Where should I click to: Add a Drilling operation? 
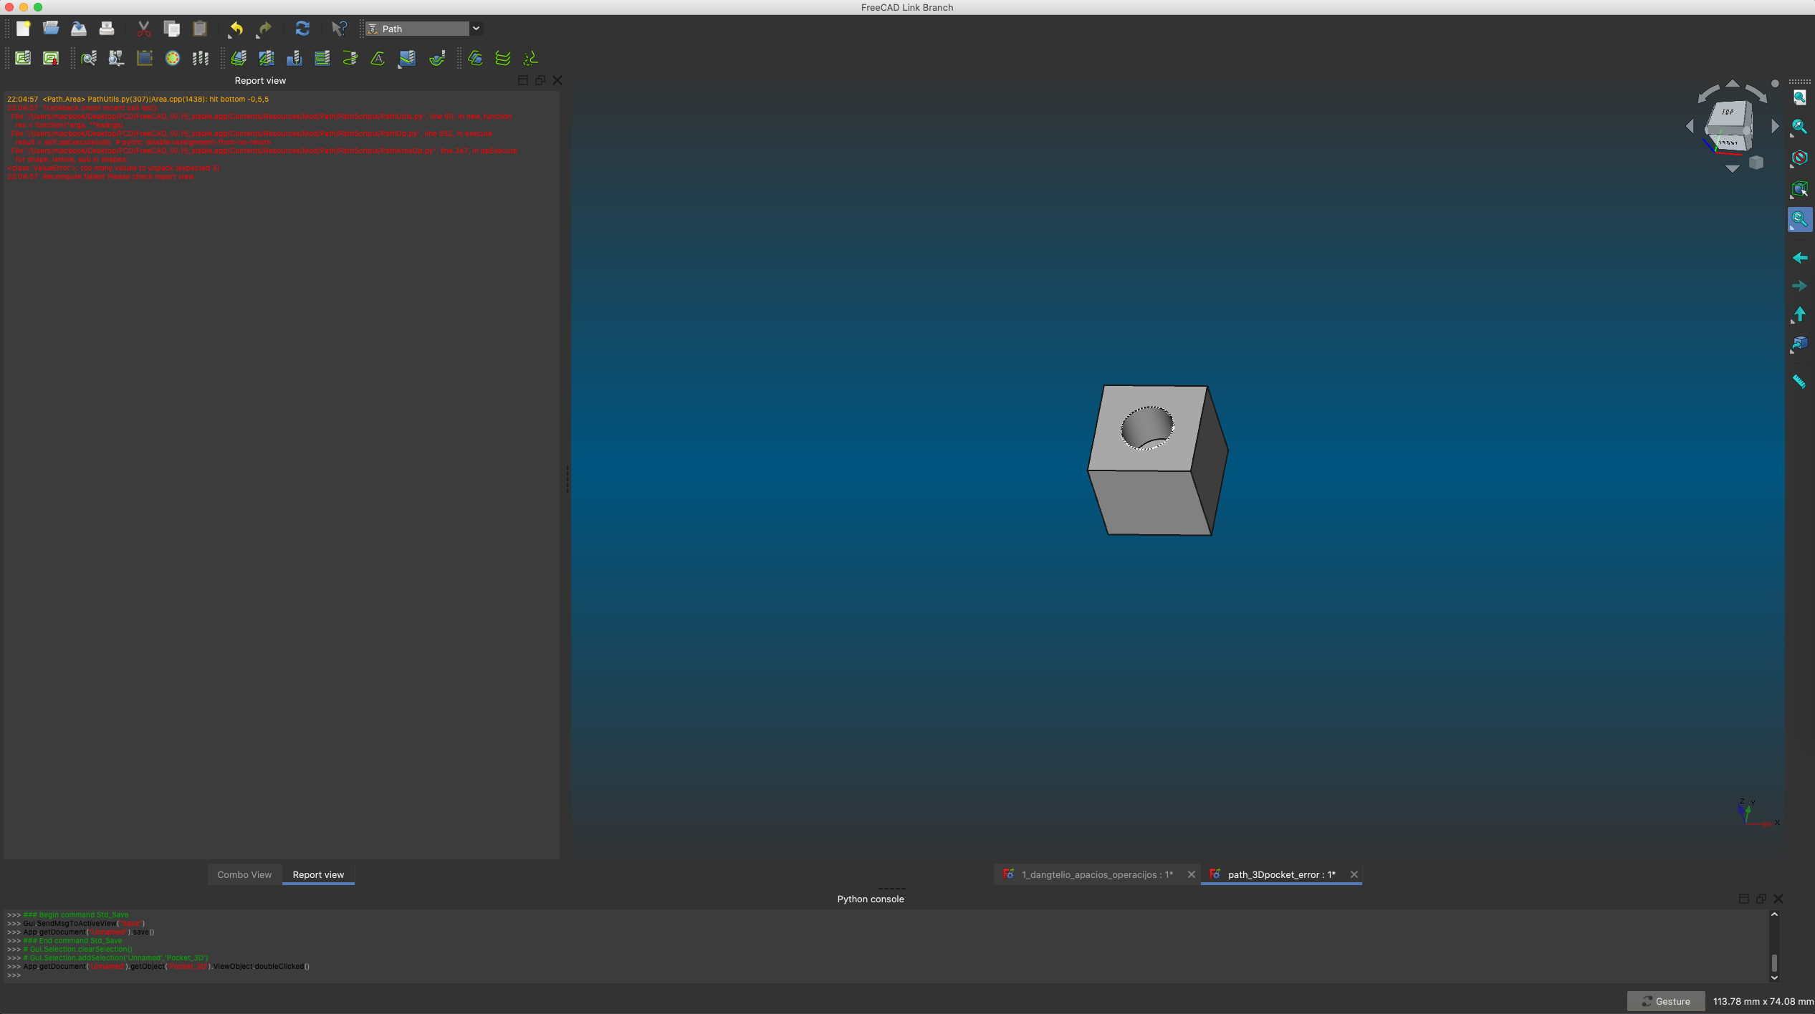coord(294,58)
